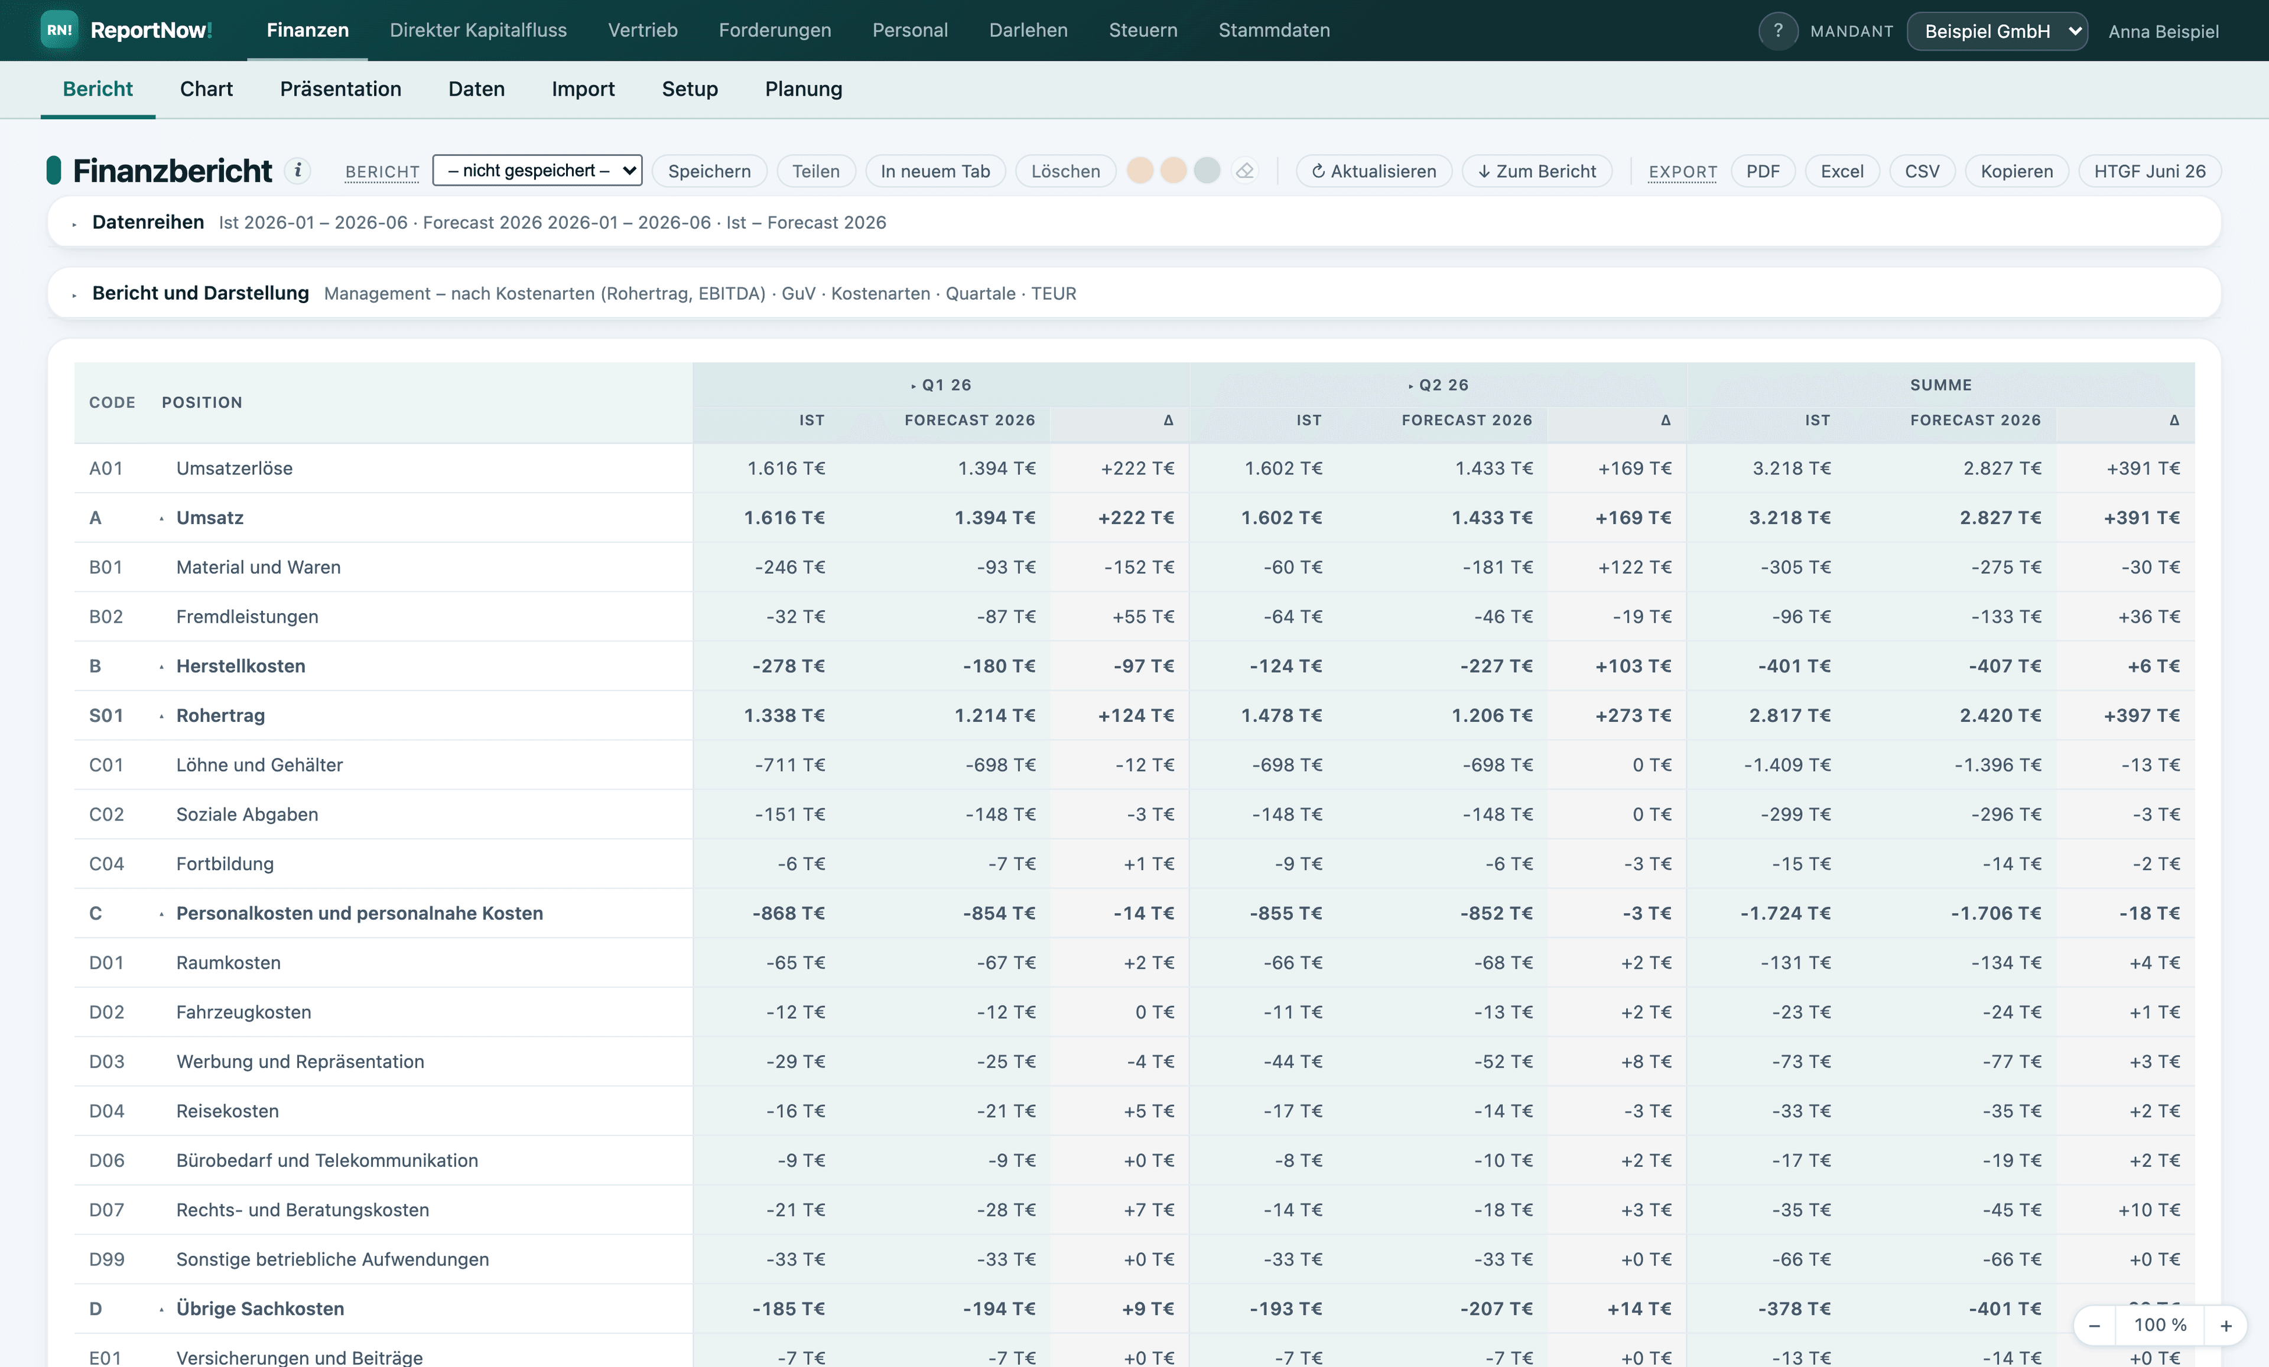Switch to the Präsentation tab
Viewport: 2269px width, 1367px height.
click(x=341, y=89)
